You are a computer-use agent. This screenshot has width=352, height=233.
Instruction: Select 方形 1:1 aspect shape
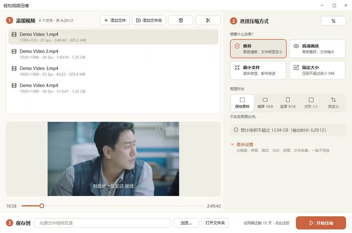(311, 103)
